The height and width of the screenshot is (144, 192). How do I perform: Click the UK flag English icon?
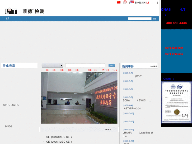coord(132,2)
